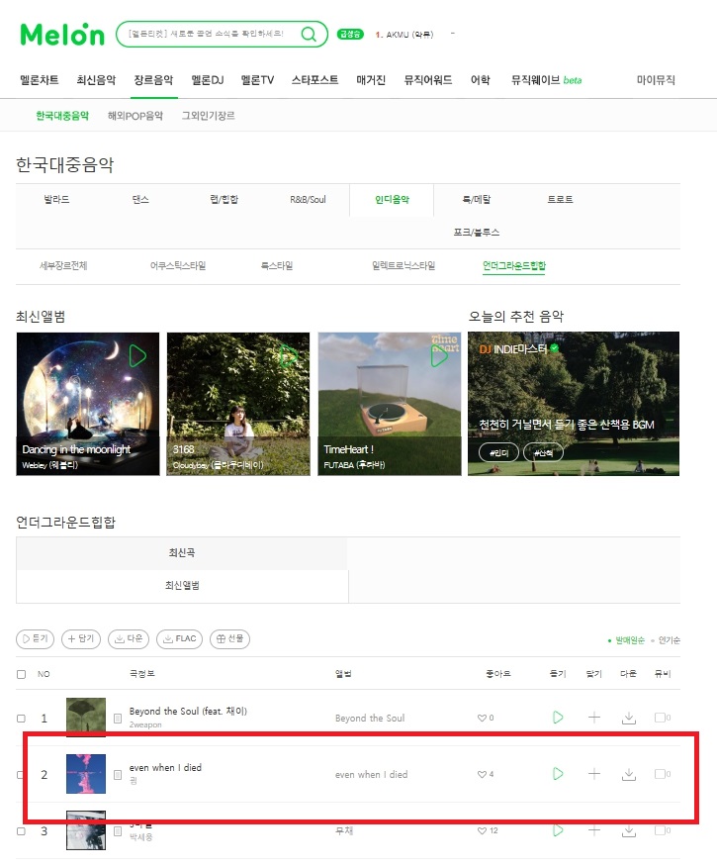Switch to 최신곡 tab
The image size is (717, 867).
pos(182,553)
